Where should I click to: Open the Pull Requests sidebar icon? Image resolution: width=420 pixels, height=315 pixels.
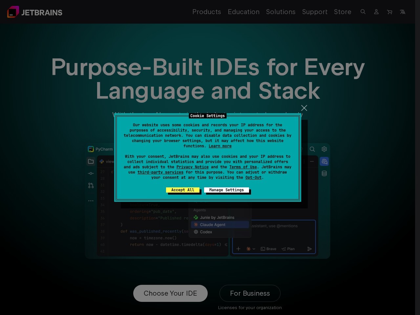coord(91,185)
